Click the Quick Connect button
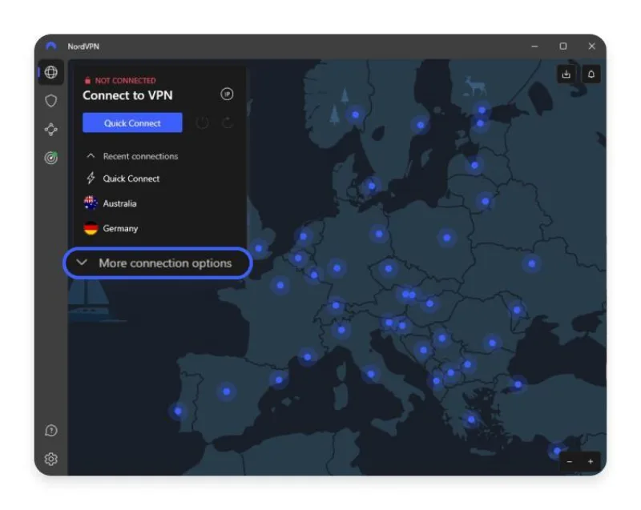 132,123
